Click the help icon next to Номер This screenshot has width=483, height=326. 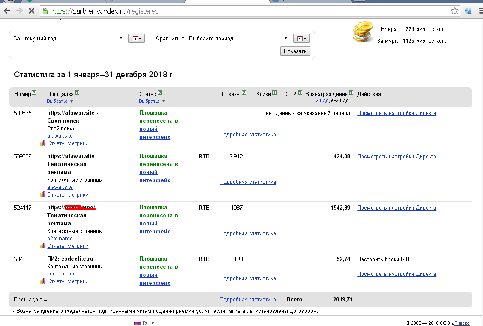click(34, 93)
